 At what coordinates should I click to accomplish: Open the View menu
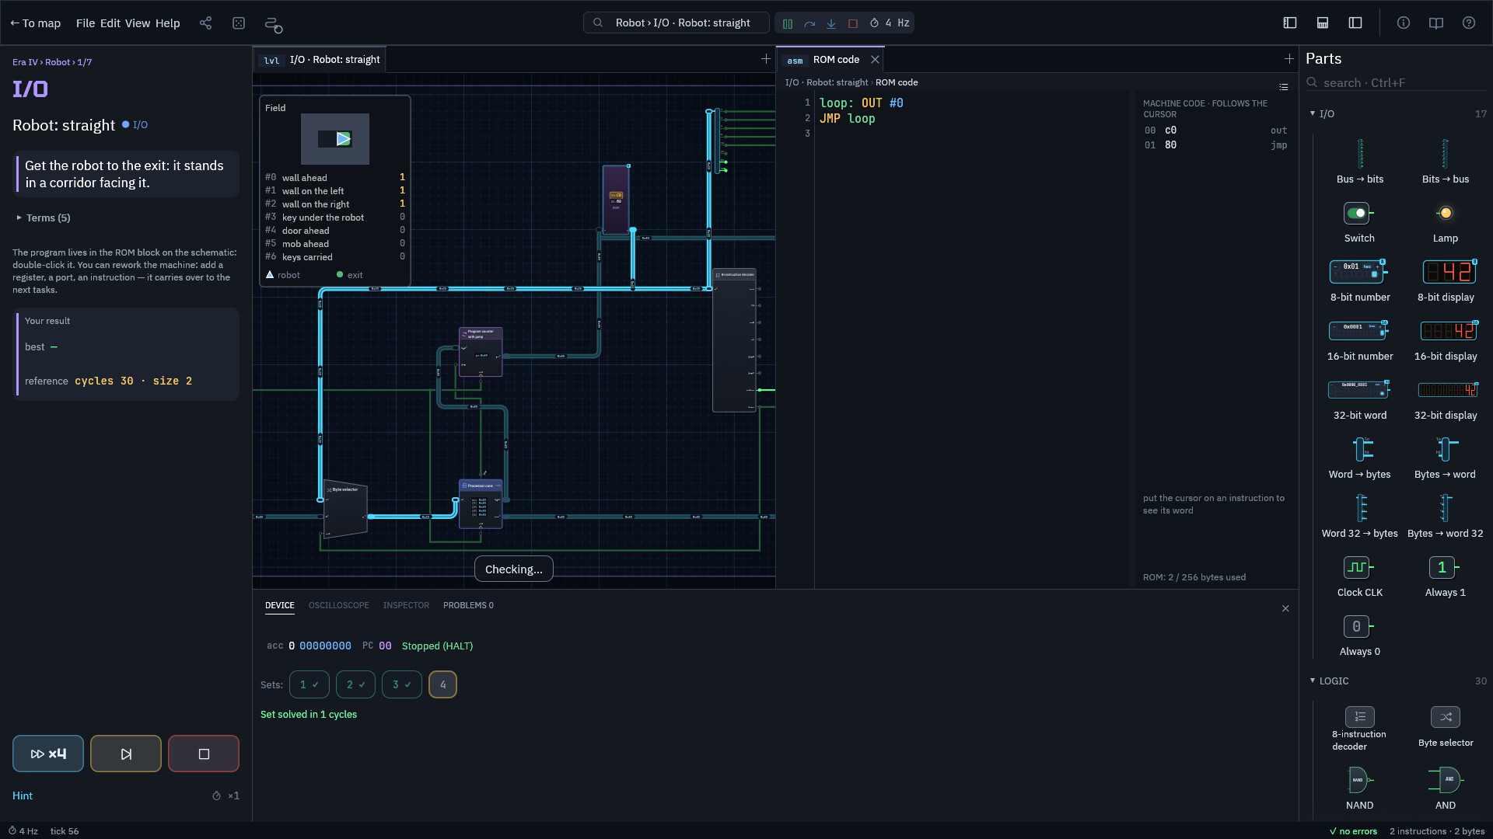pos(138,23)
